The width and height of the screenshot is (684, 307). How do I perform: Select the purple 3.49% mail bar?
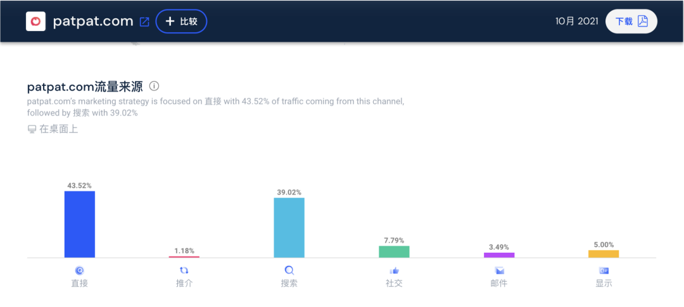[x=499, y=255]
